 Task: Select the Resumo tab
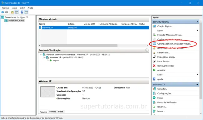point(43,112)
